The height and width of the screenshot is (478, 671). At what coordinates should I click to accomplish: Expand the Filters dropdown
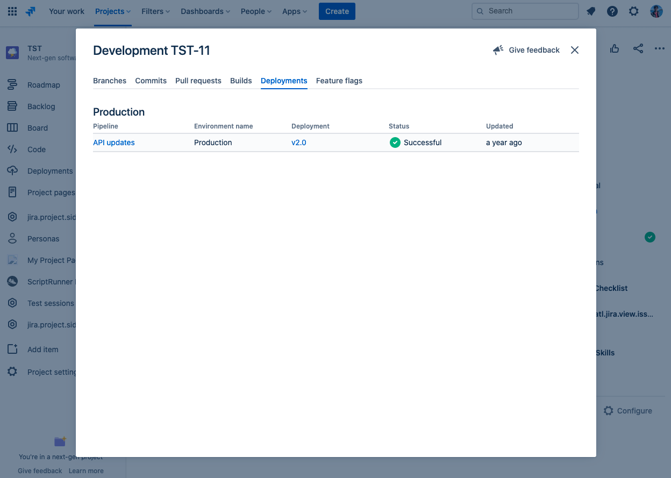pos(155,11)
